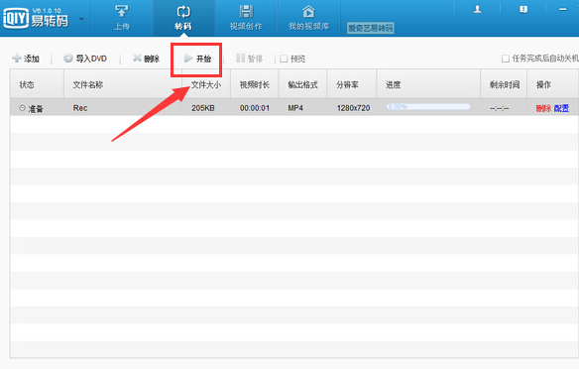Click the 状态 column header
This screenshot has height=369, width=579.
point(37,84)
